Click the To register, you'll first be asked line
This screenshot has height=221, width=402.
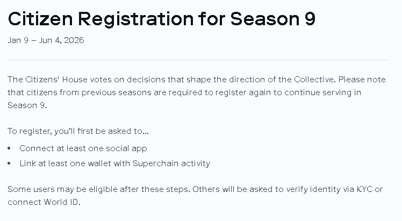(78, 131)
